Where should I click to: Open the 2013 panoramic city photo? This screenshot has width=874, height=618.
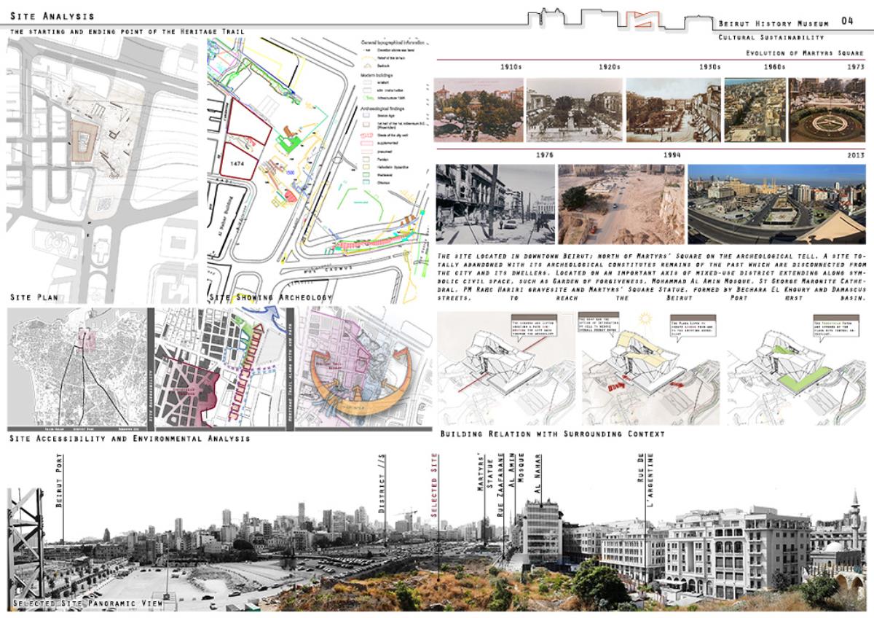click(x=776, y=204)
